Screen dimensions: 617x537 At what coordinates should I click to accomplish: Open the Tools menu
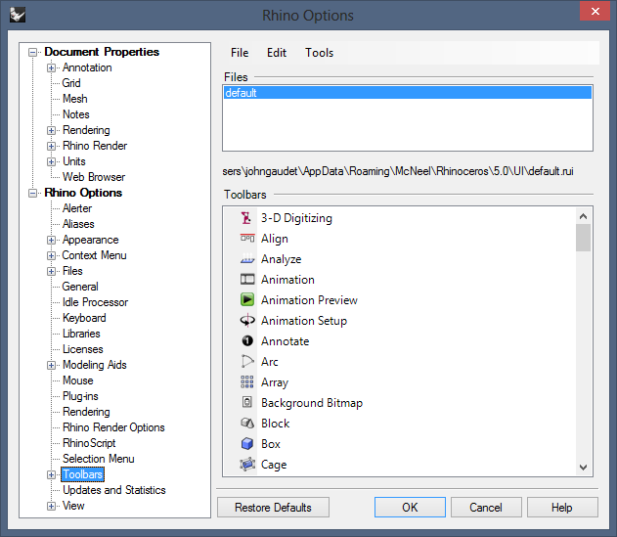tap(319, 53)
